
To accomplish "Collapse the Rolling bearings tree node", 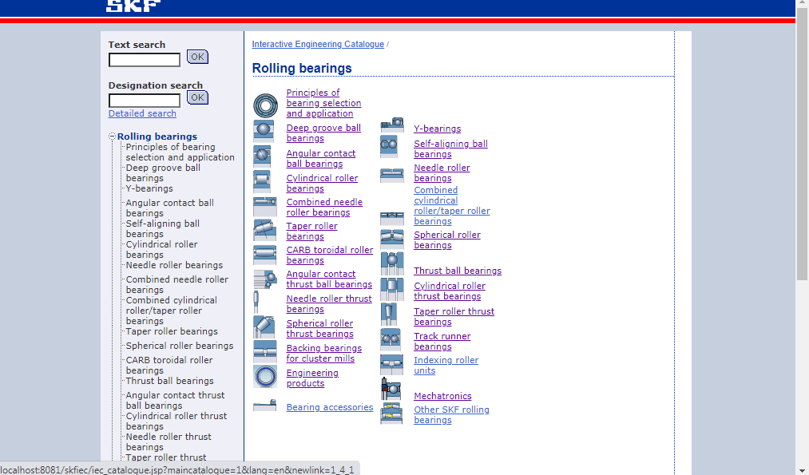I will 113,137.
